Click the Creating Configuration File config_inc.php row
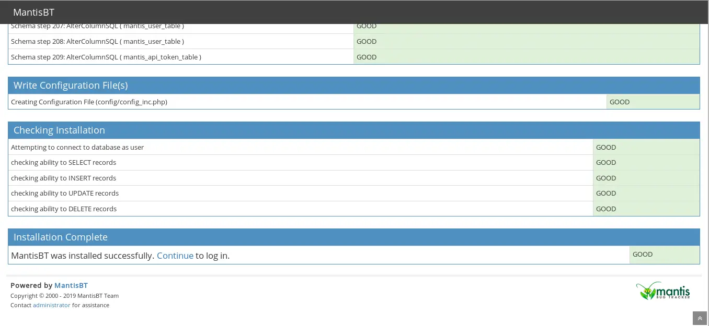This screenshot has width=709, height=326. pos(89,102)
